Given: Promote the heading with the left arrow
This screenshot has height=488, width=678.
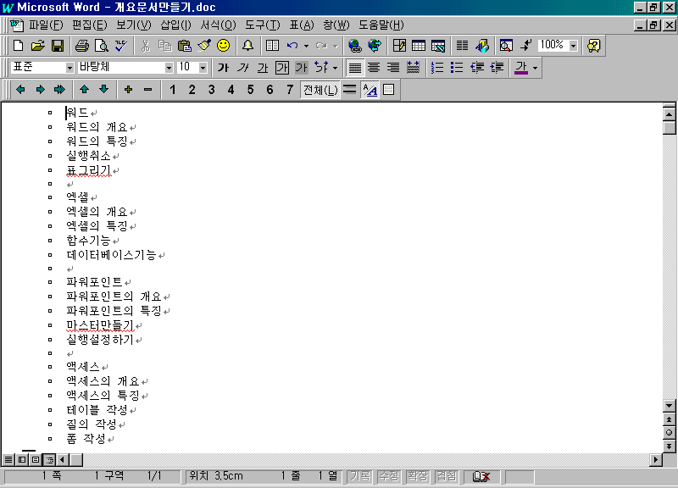Looking at the screenshot, I should 20,90.
